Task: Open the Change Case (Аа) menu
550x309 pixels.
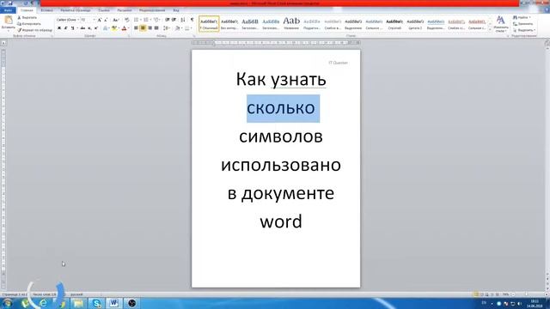Action: pos(115,20)
